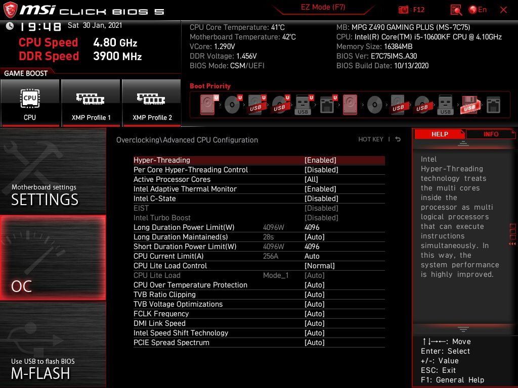
Task: Click the 19:48 system time display
Action: (x=40, y=26)
